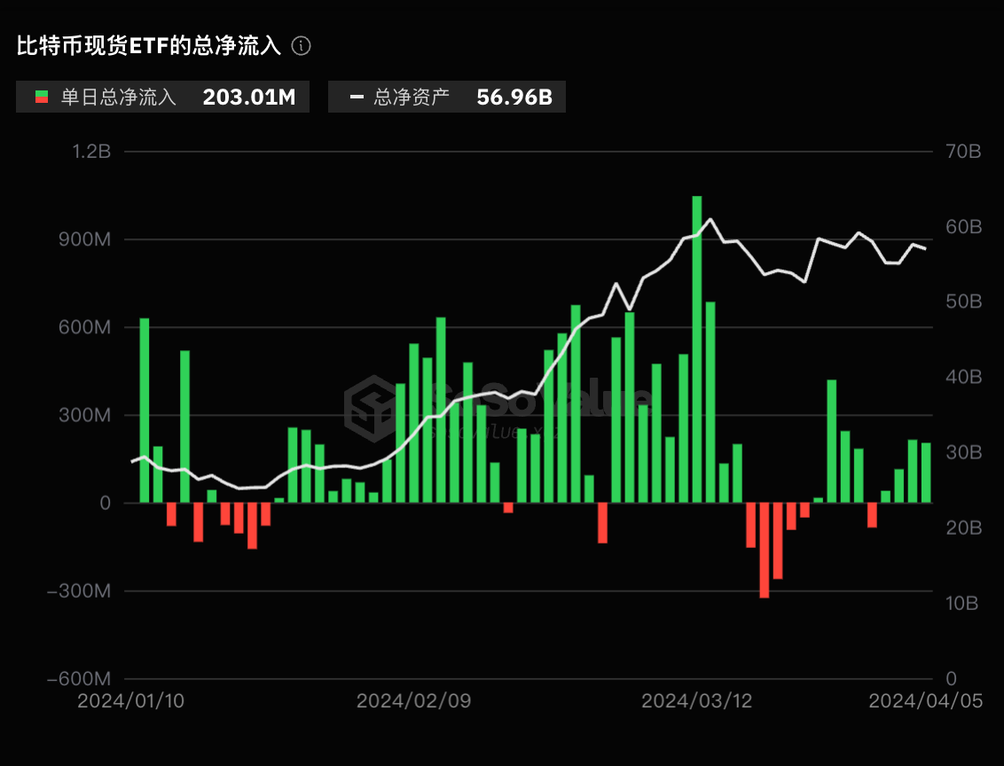Click the 2024/03/12 date label on the x-axis
The width and height of the screenshot is (1004, 766).
pos(696,701)
